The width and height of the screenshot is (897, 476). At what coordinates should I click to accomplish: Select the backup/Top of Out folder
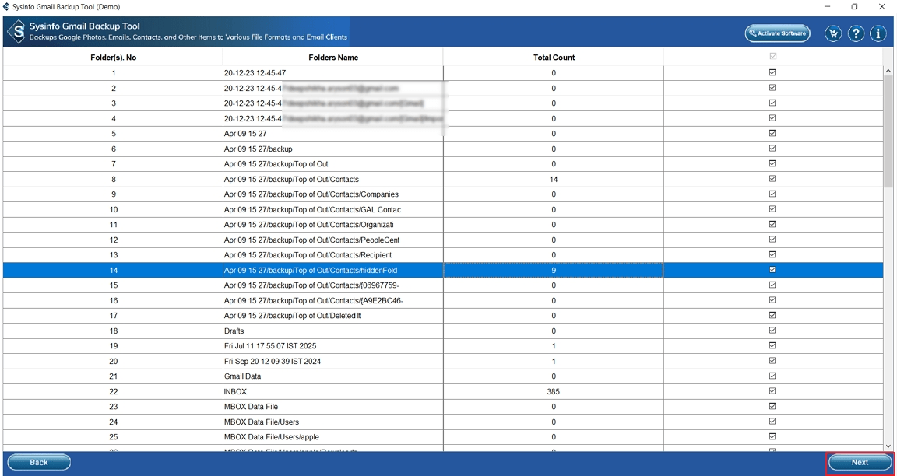[276, 164]
